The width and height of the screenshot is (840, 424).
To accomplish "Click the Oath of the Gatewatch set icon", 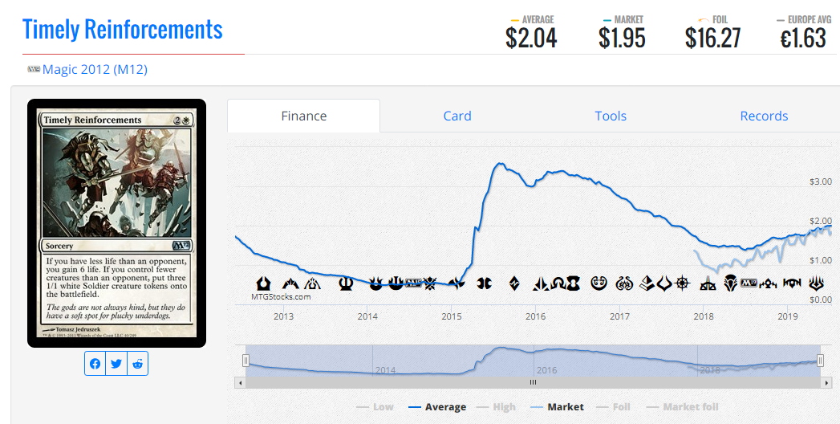I will pos(542,283).
